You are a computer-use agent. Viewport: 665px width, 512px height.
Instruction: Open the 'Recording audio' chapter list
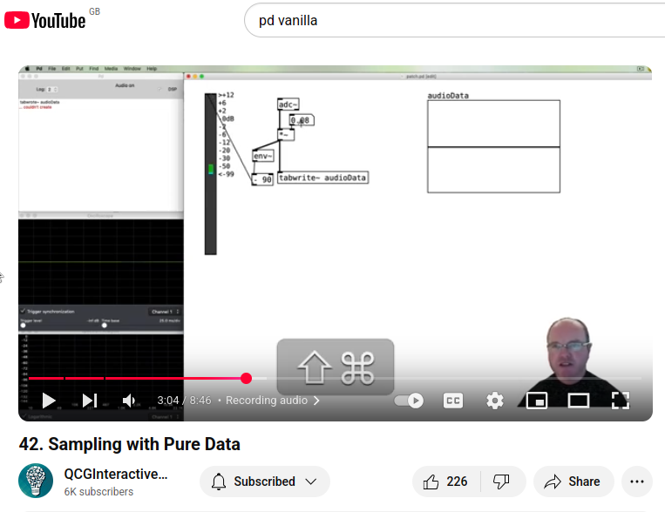coord(272,400)
